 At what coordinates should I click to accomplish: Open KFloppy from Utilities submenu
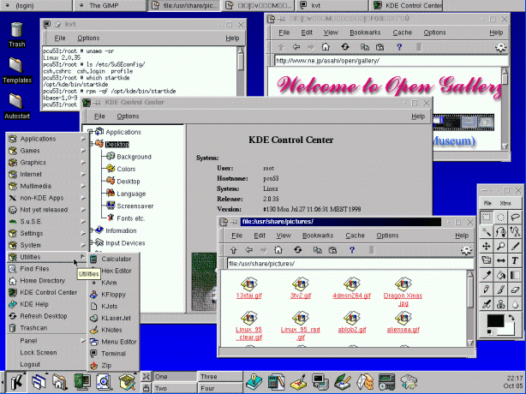[x=113, y=295]
